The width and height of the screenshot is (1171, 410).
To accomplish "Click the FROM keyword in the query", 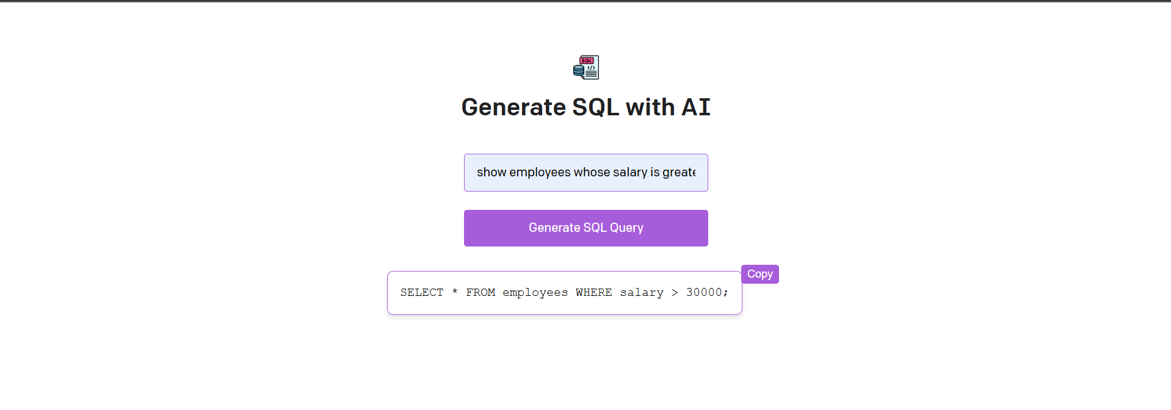I will click(480, 293).
